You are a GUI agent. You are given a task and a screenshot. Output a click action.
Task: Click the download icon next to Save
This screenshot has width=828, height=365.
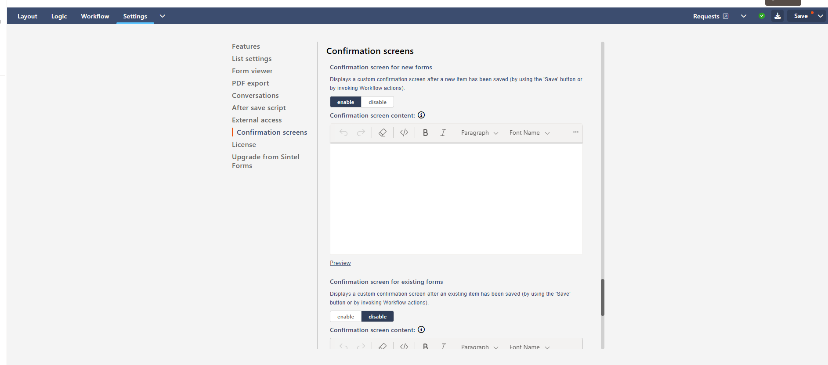(777, 16)
